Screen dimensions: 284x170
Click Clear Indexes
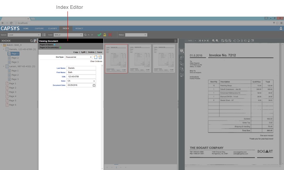pyautogui.click(x=96, y=61)
